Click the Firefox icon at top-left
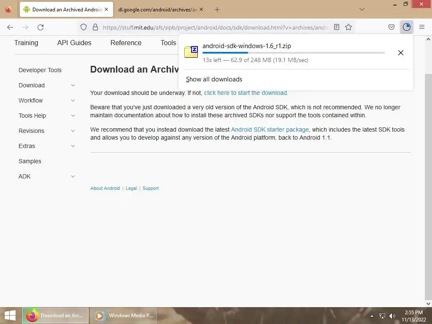Image resolution: width=432 pixels, height=324 pixels. (x=8, y=9)
